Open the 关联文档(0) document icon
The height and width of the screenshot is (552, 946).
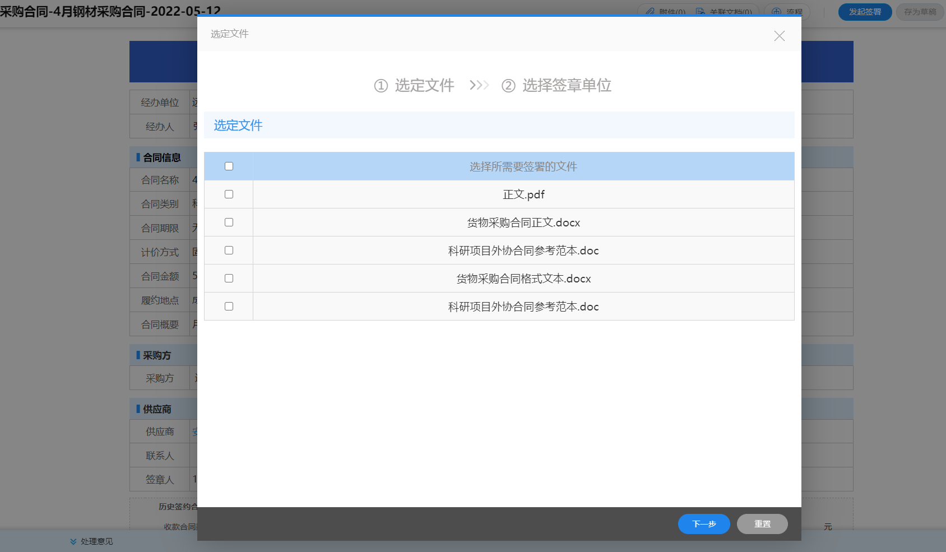tap(700, 12)
